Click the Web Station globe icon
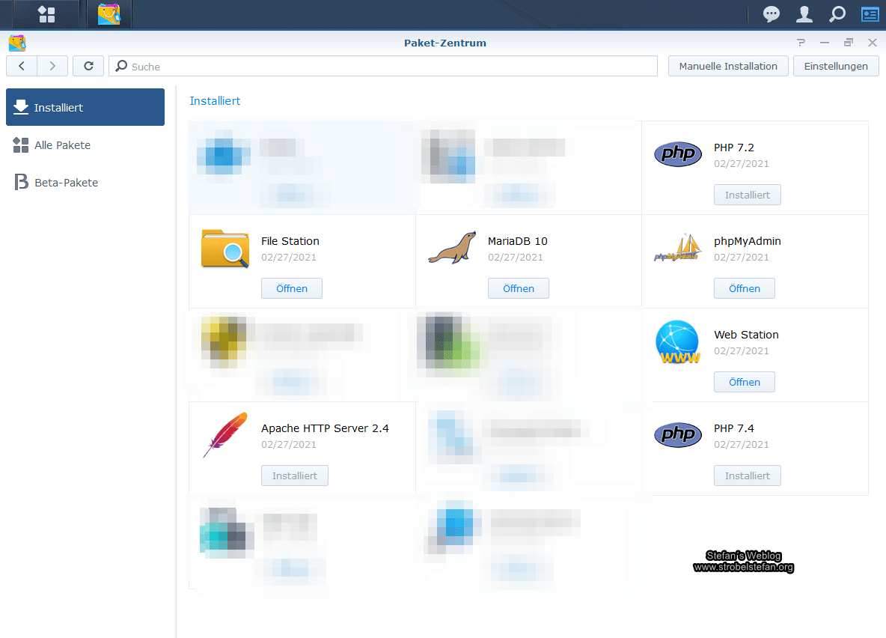Image resolution: width=886 pixels, height=638 pixels. 678,342
